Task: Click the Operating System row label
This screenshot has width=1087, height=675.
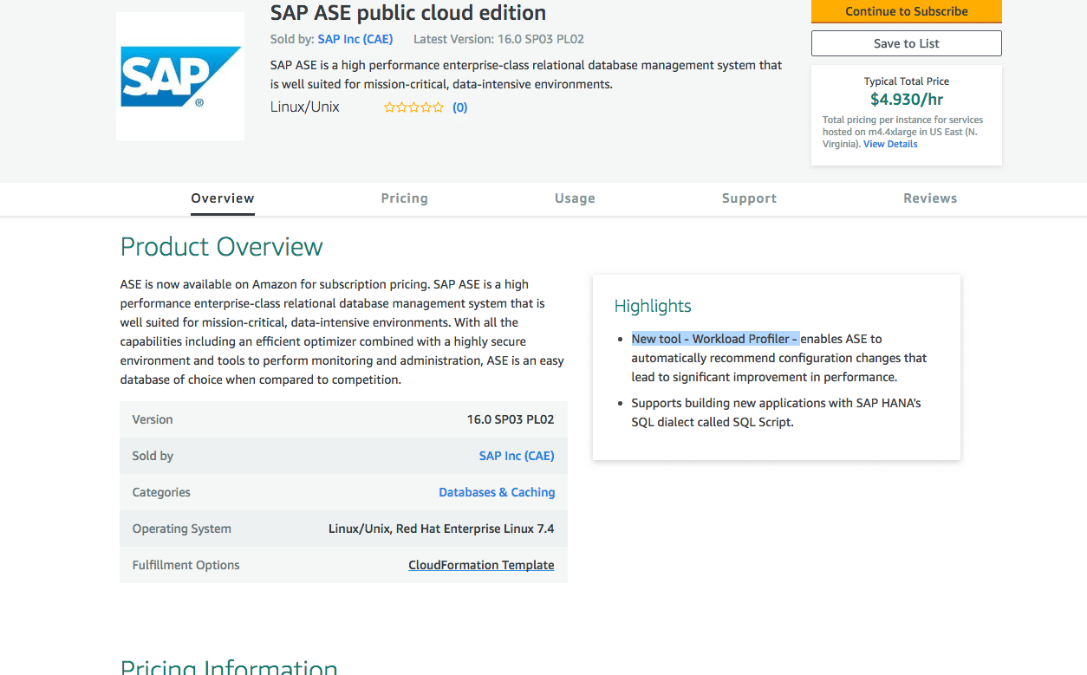Action: (x=181, y=529)
